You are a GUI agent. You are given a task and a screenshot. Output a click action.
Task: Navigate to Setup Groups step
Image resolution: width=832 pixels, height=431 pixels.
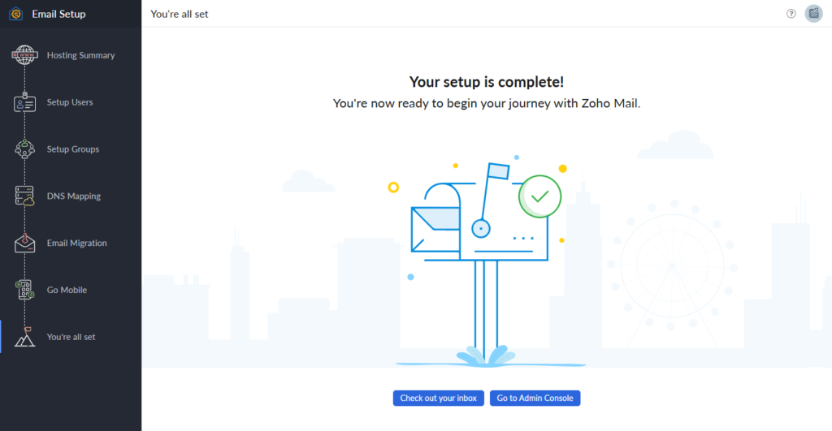pyautogui.click(x=73, y=149)
